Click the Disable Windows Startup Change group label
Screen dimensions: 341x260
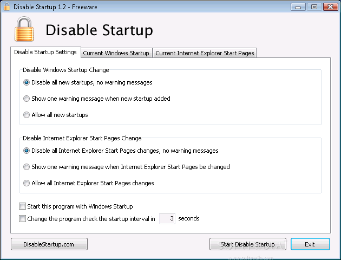(x=66, y=70)
